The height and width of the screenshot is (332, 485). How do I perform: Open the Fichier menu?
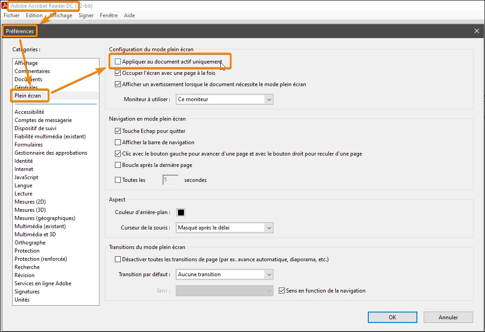click(12, 15)
